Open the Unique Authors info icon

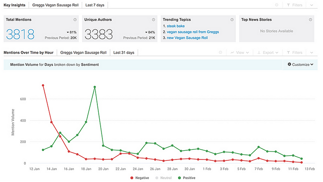point(154,20)
